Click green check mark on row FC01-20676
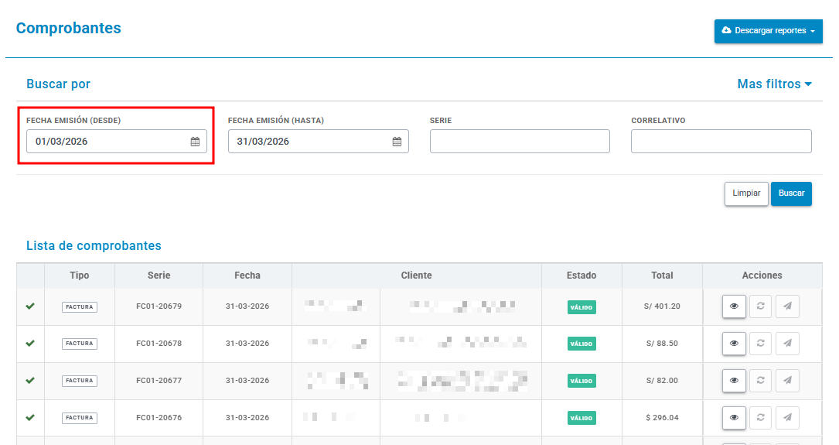The image size is (839, 445). click(x=30, y=417)
